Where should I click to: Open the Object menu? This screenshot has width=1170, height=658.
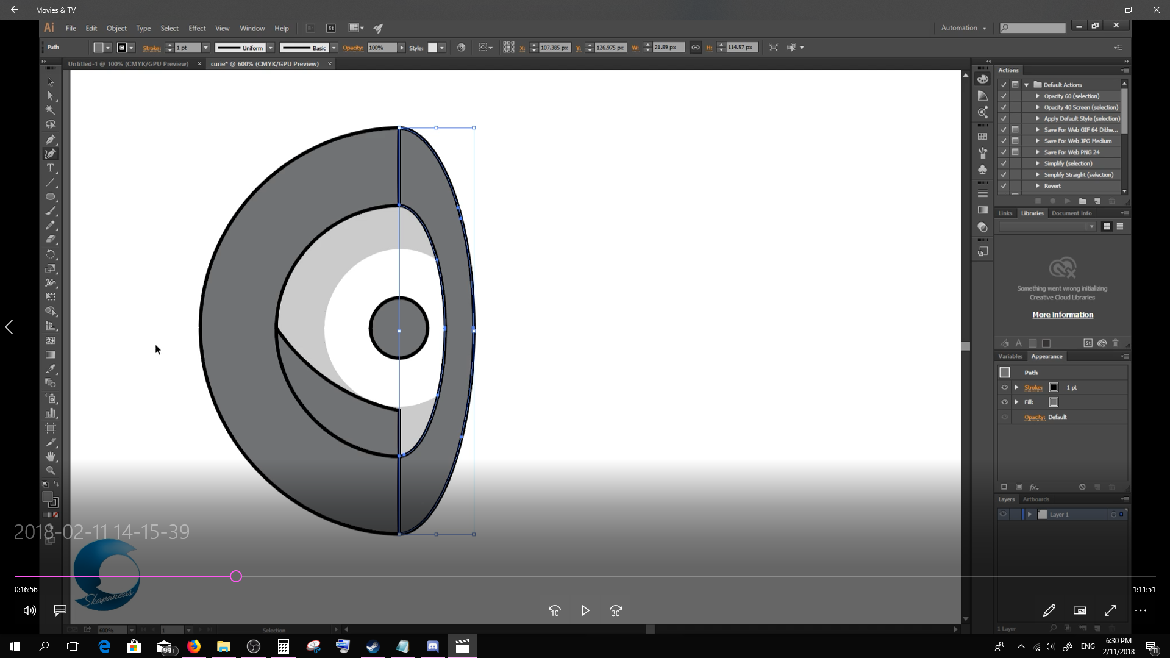pos(116,28)
